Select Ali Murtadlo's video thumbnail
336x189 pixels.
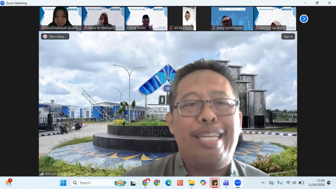pos(189,18)
